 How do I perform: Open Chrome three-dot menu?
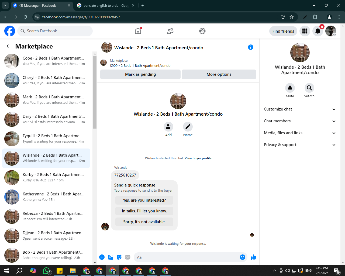(x=339, y=17)
